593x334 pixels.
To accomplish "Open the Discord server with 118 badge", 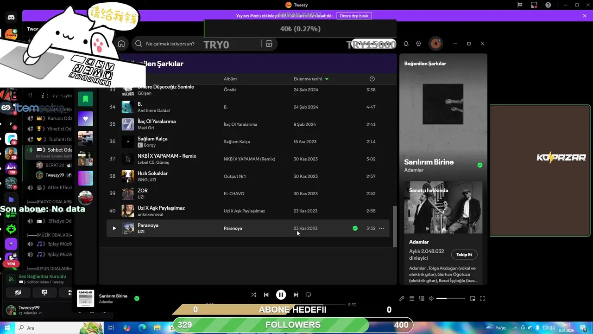I will tap(11, 167).
